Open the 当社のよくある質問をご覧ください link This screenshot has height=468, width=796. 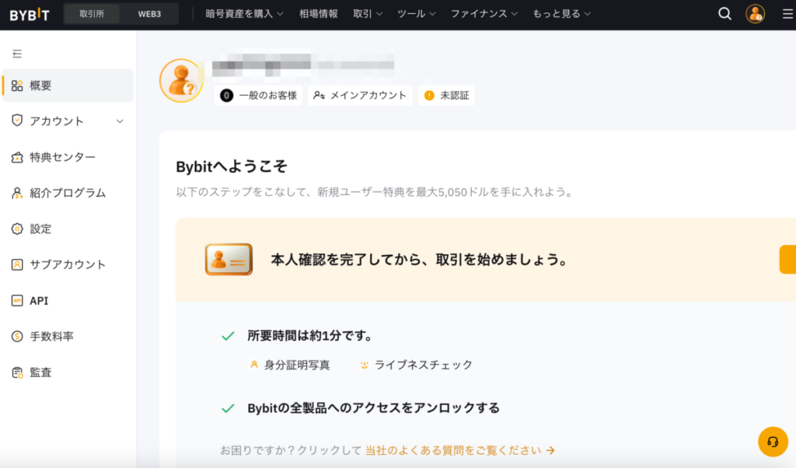pos(459,450)
